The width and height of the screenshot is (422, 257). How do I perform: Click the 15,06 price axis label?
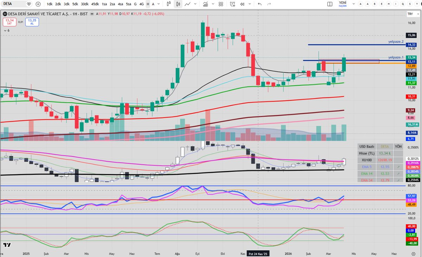point(411,35)
